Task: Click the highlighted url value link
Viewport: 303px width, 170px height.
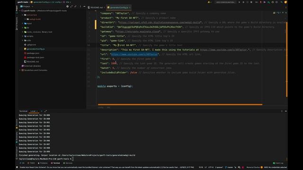Action: click(x=134, y=54)
